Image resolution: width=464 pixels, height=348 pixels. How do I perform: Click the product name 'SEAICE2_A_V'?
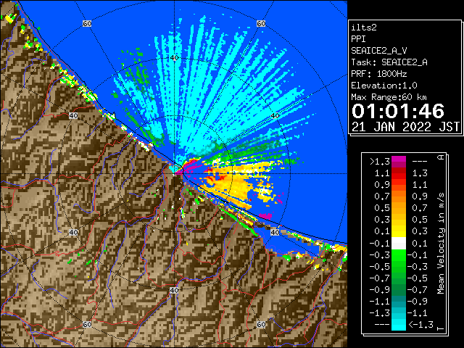click(379, 51)
